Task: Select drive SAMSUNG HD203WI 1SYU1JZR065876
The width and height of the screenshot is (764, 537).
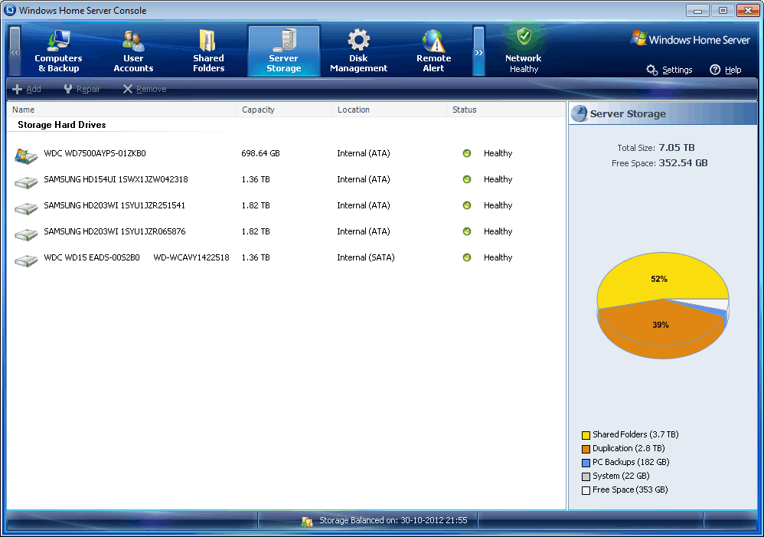Action: pos(115,231)
